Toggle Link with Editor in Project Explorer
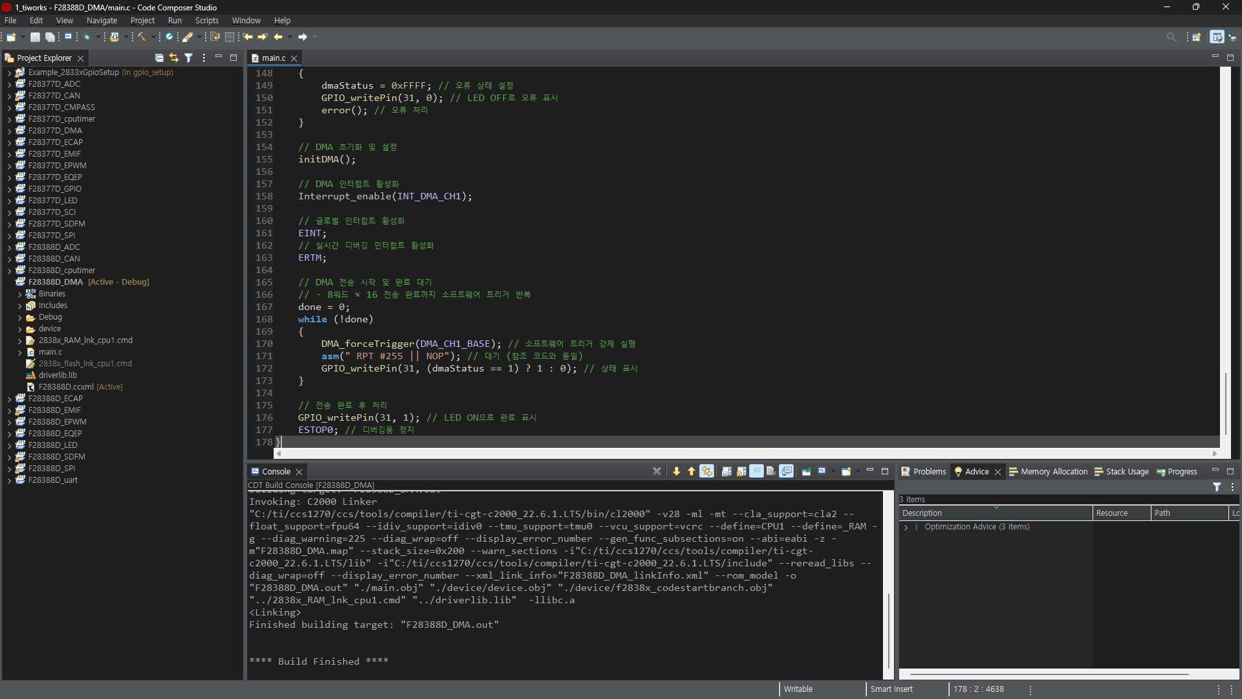The image size is (1242, 699). coord(173,58)
